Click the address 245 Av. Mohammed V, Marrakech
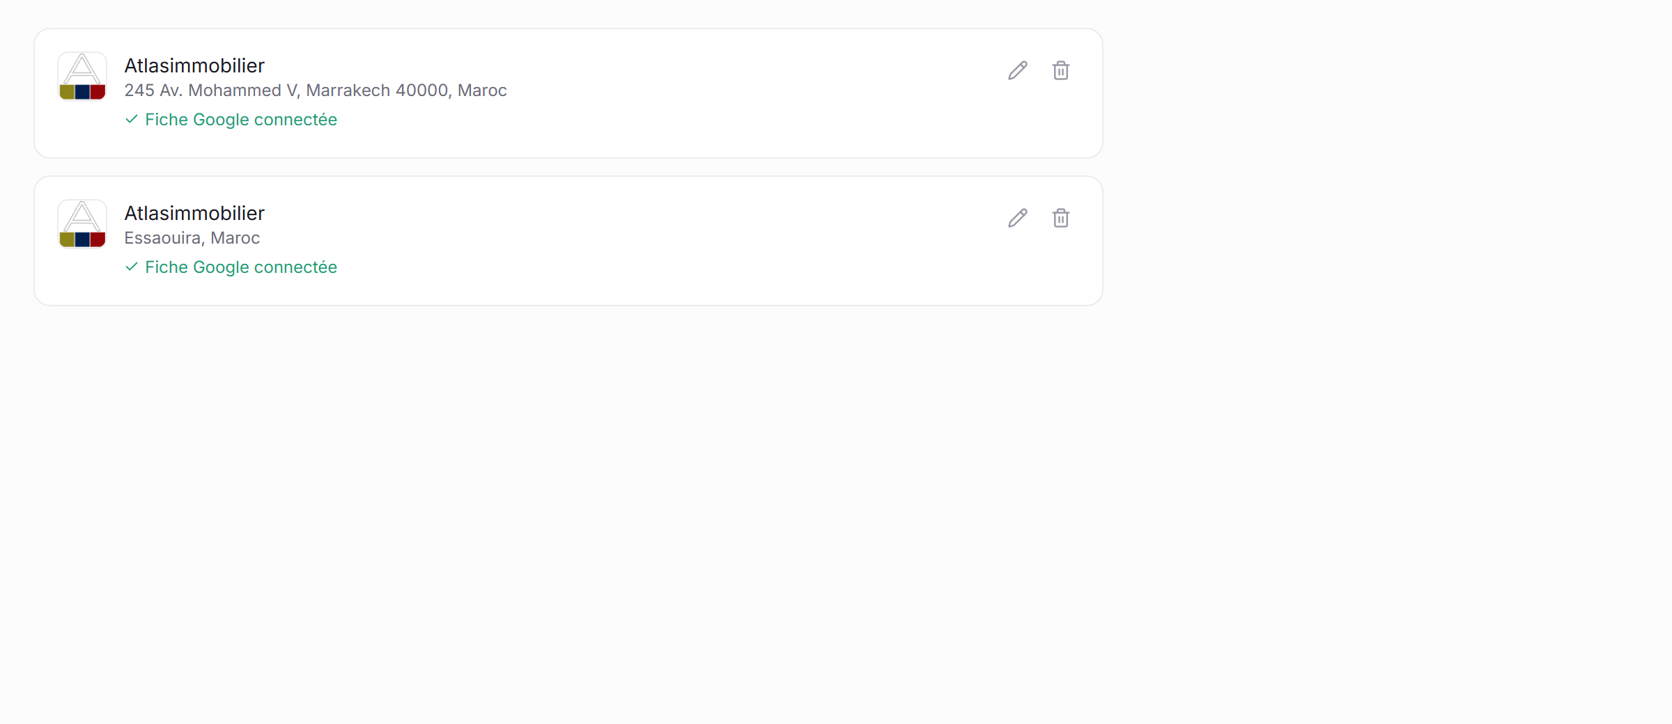Screen dimensions: 1672x724 click(x=316, y=90)
